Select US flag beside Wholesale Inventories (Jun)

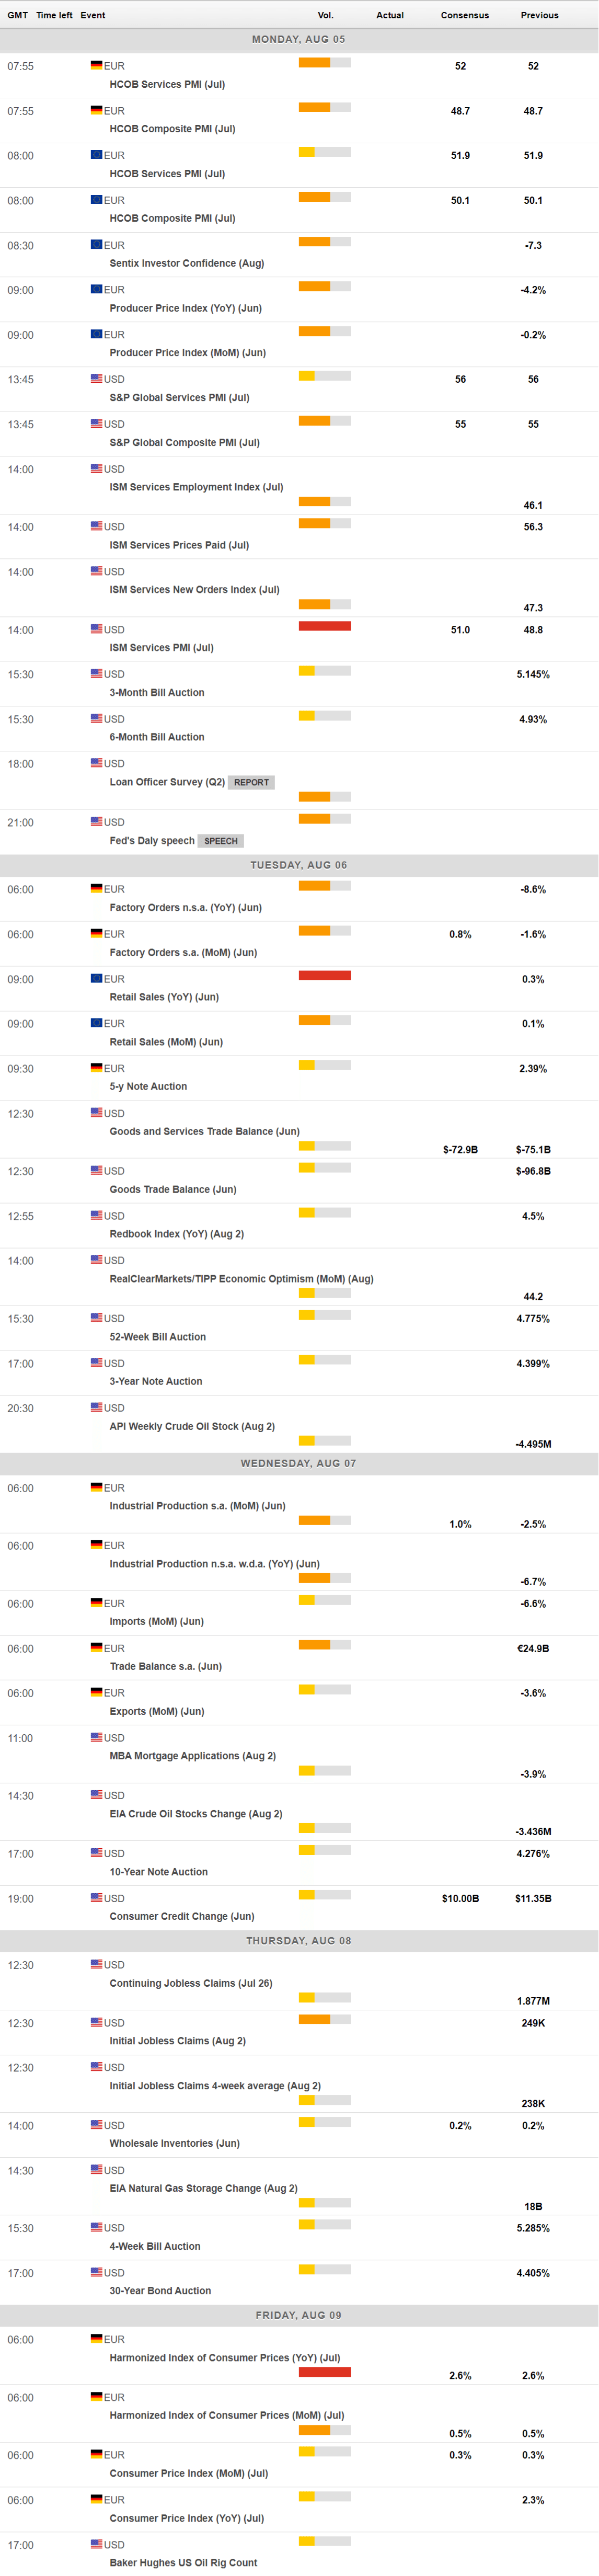tap(96, 2125)
